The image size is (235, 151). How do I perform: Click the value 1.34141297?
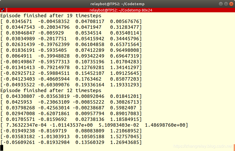pyautogui.click(x=125, y=68)
